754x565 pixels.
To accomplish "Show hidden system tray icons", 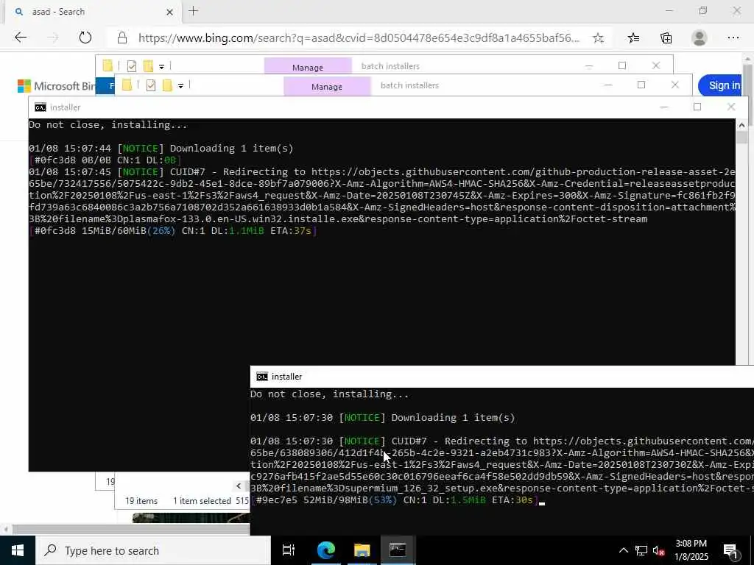I will coord(623,550).
